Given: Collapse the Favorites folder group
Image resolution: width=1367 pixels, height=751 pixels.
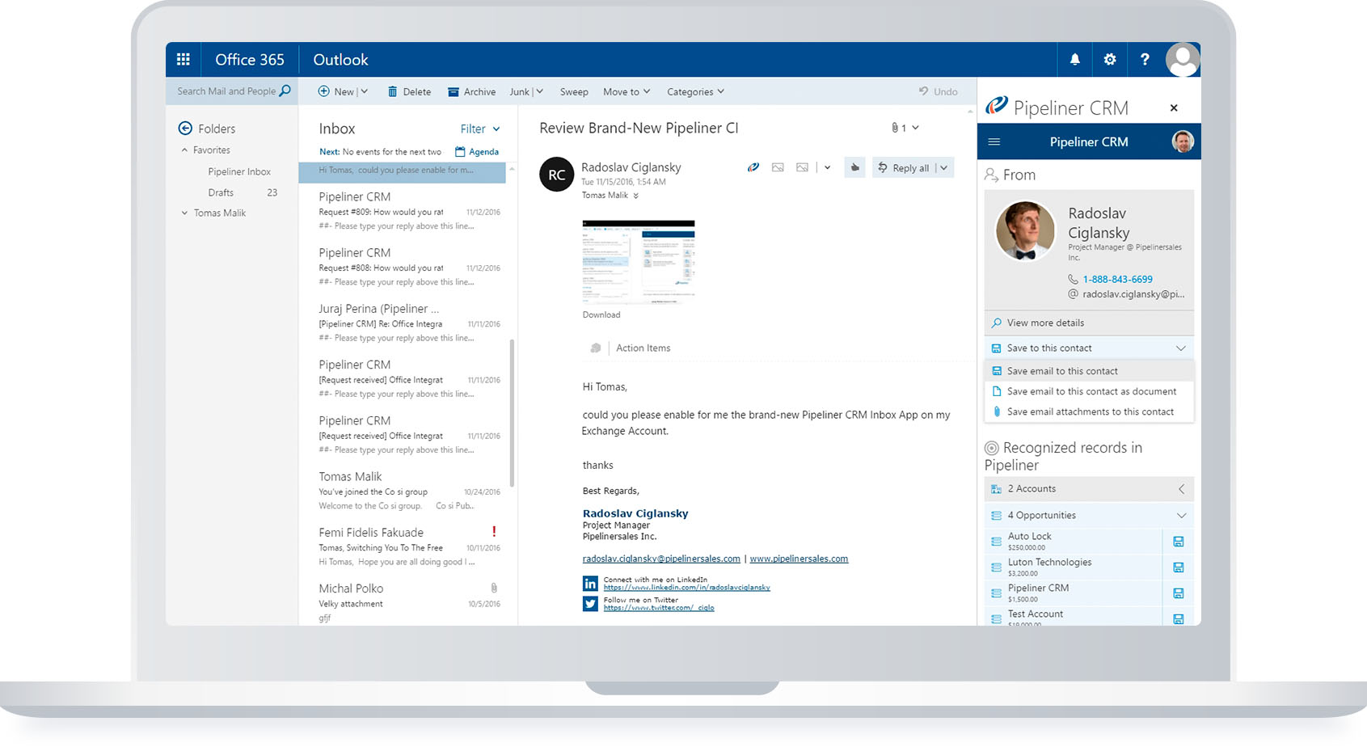Looking at the screenshot, I should tap(184, 150).
